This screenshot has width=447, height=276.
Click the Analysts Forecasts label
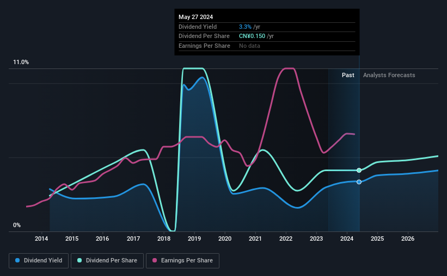tap(389, 75)
